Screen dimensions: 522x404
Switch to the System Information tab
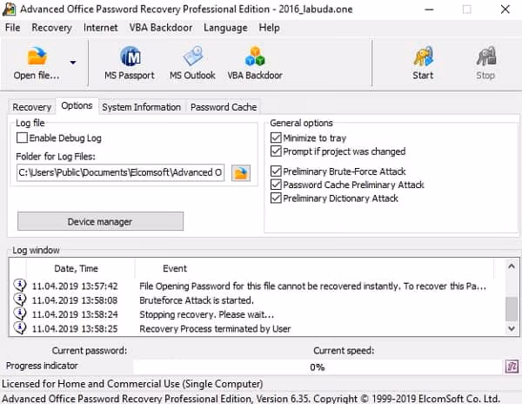click(142, 107)
